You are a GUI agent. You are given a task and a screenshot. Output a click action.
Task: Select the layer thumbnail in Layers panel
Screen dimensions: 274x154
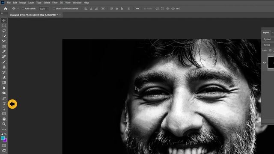pos(271,62)
